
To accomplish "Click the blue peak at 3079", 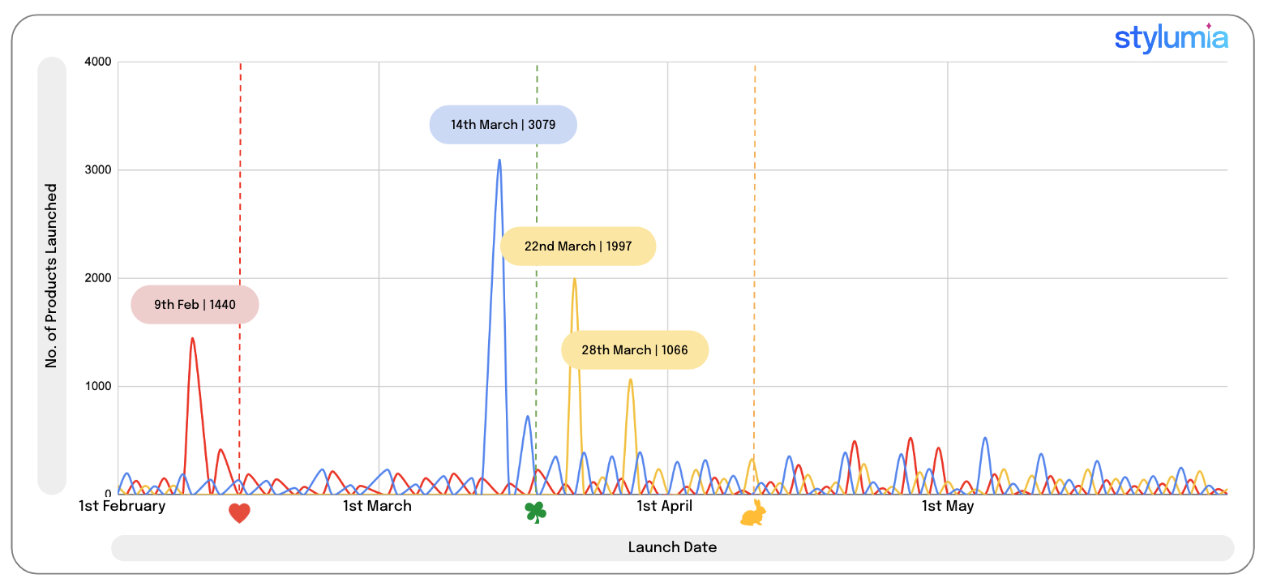I will tap(499, 161).
